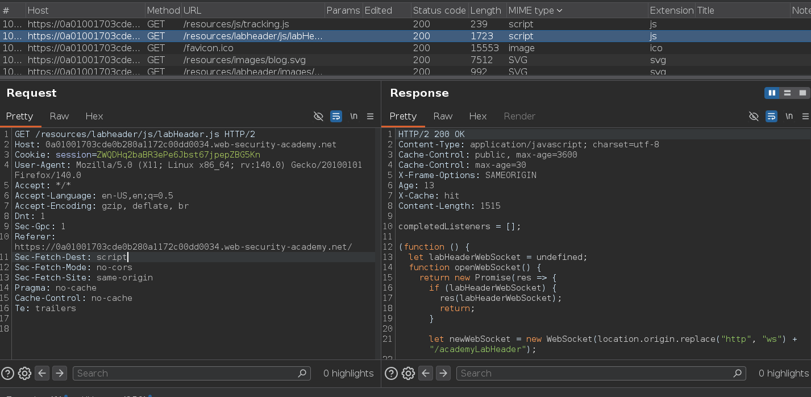Toggle line wrap in the Response panel
The image size is (811, 397).
point(771,116)
